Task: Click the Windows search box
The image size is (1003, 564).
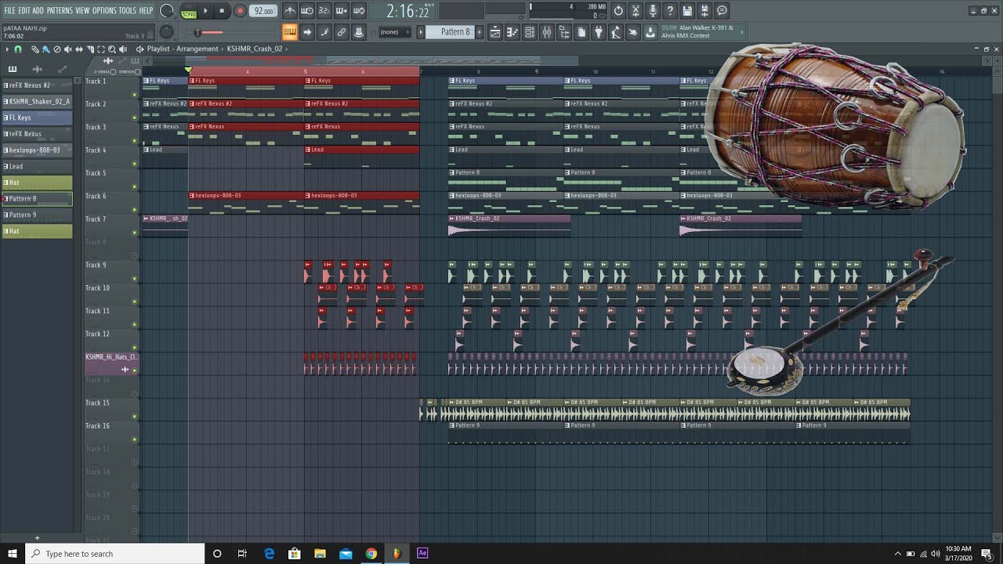Action: coord(116,554)
